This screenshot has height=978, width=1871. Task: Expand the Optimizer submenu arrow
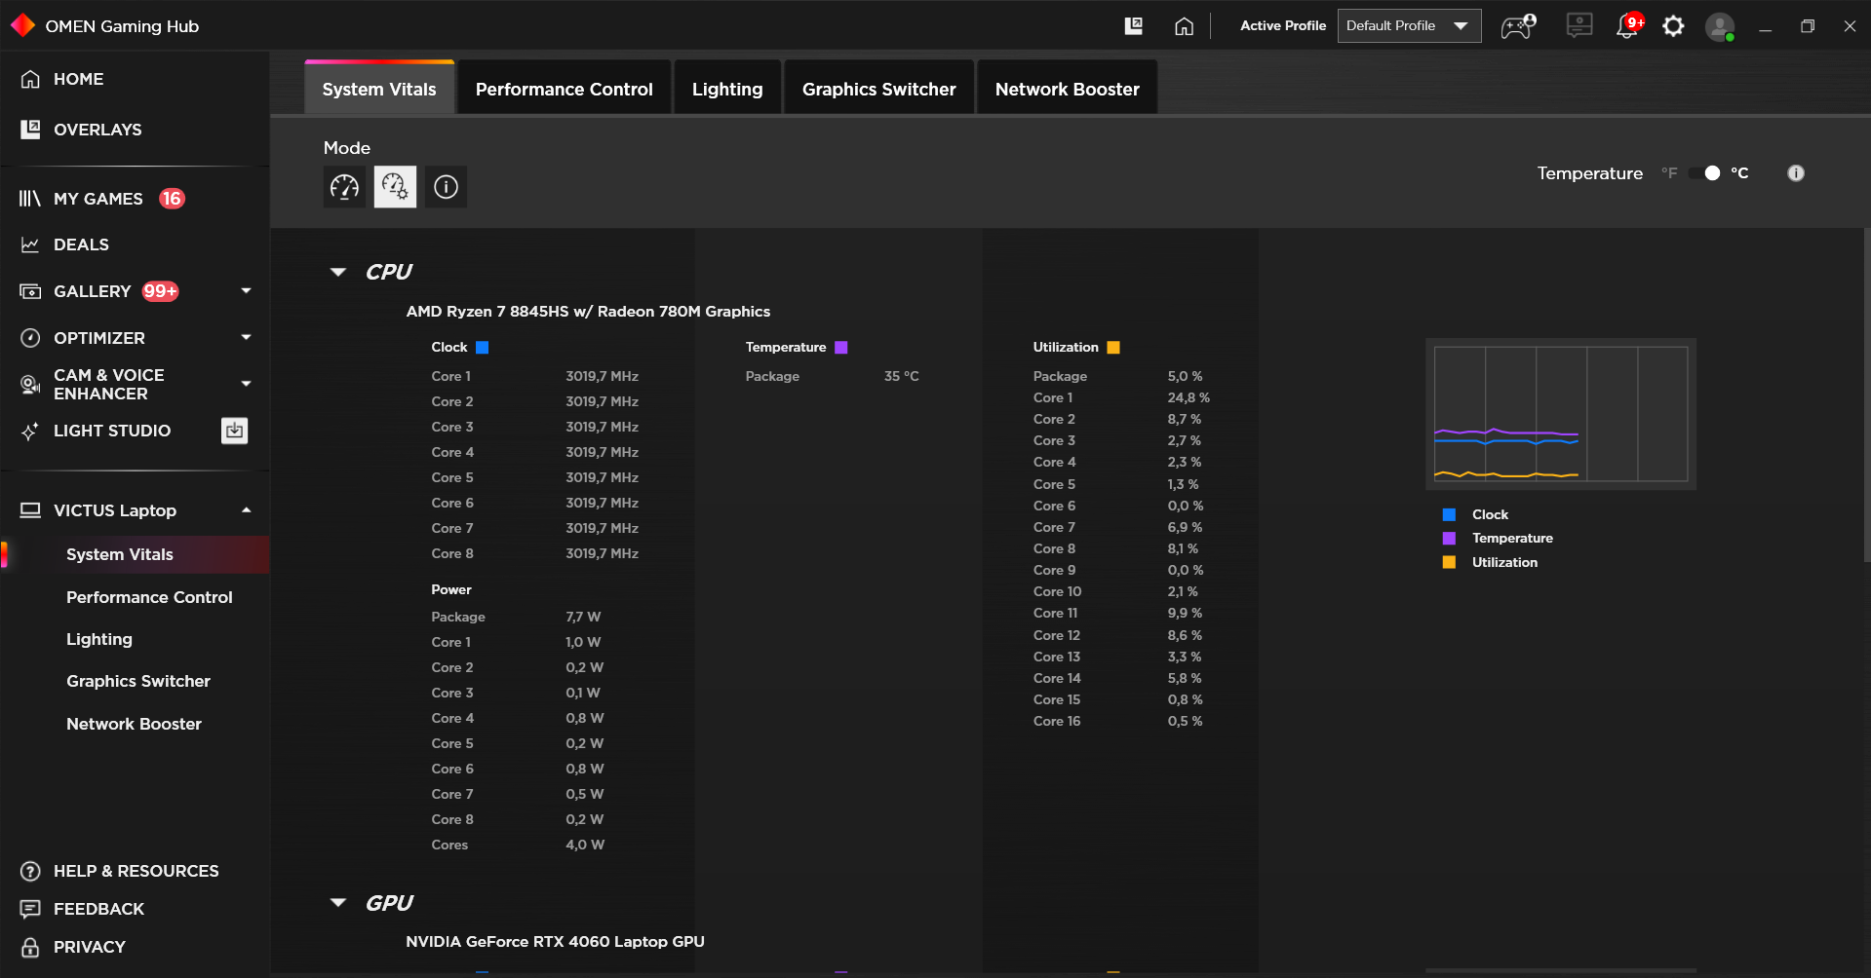click(x=246, y=337)
